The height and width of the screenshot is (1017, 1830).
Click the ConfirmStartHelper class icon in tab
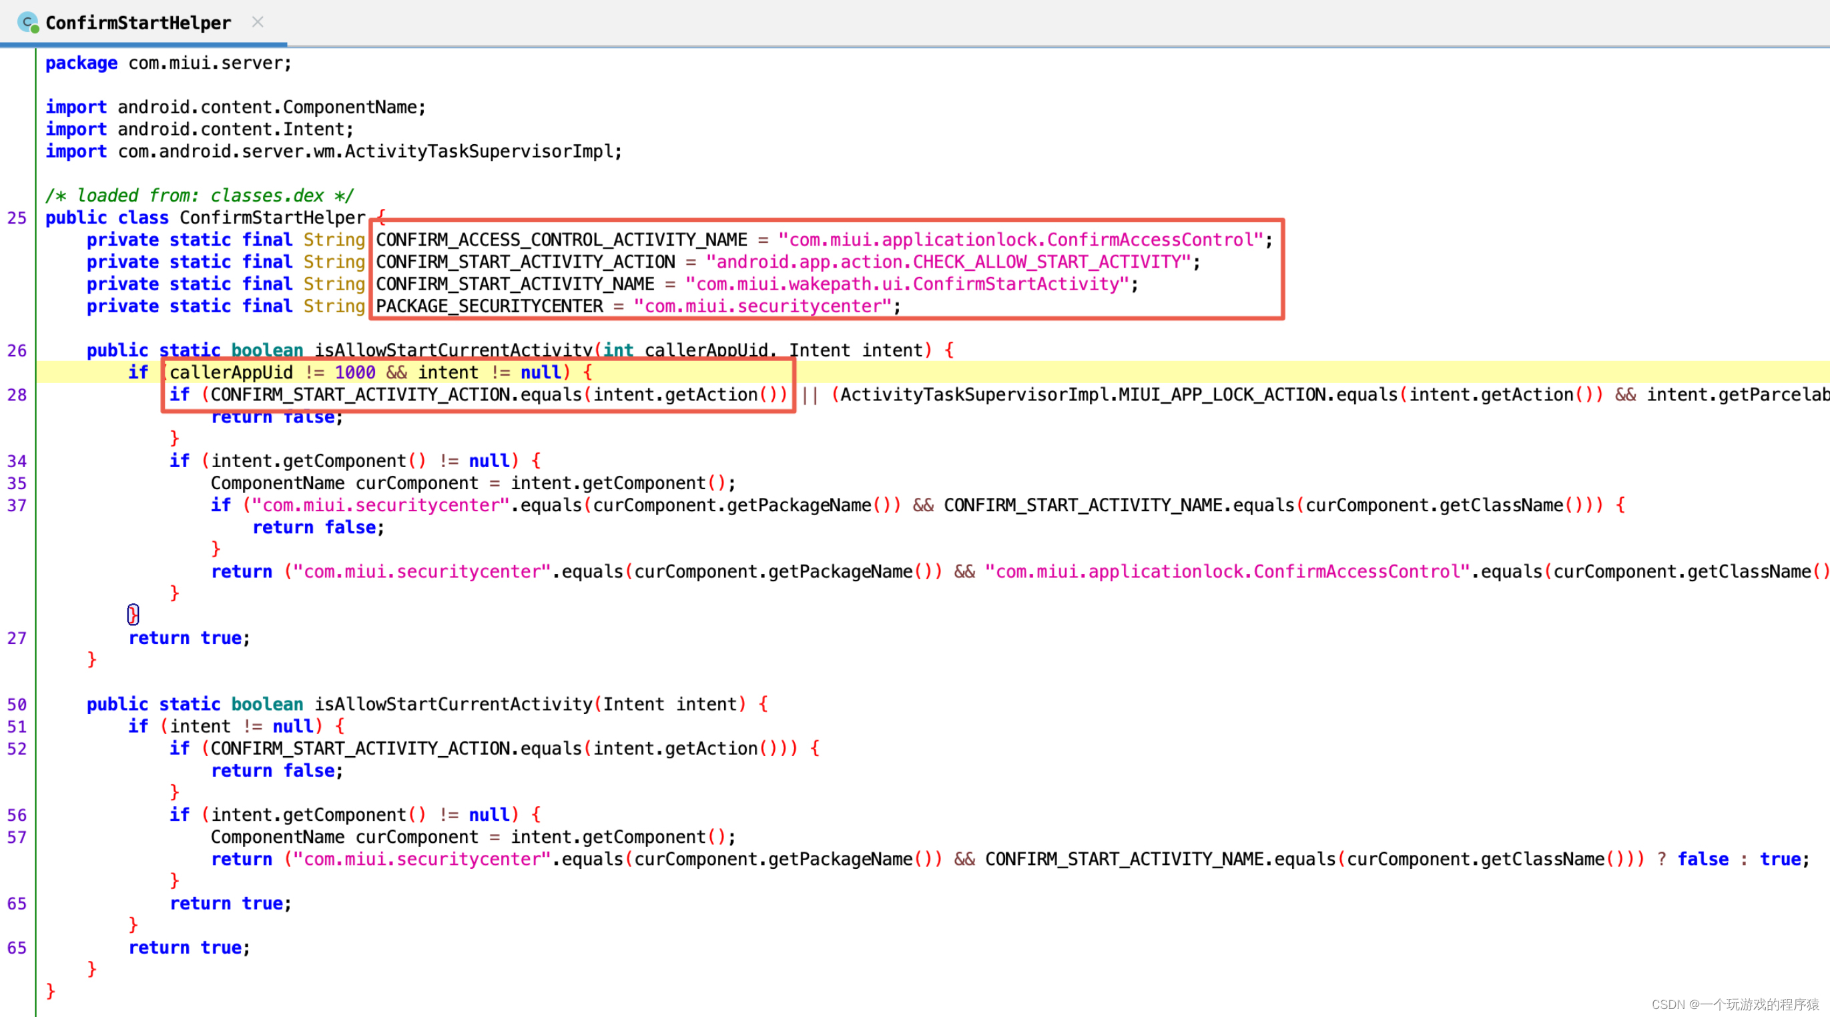tap(27, 23)
